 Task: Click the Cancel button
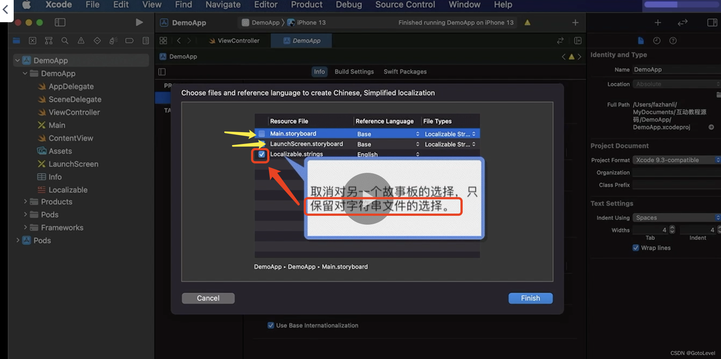click(208, 298)
